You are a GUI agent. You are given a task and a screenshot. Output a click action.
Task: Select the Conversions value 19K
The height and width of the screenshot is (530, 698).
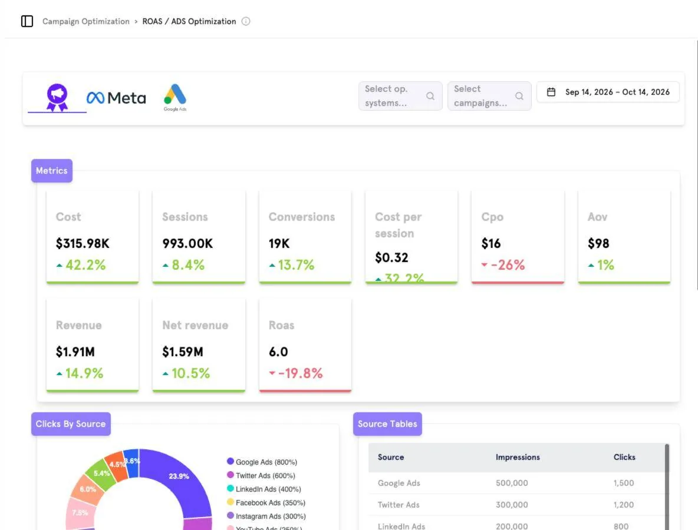[279, 244]
